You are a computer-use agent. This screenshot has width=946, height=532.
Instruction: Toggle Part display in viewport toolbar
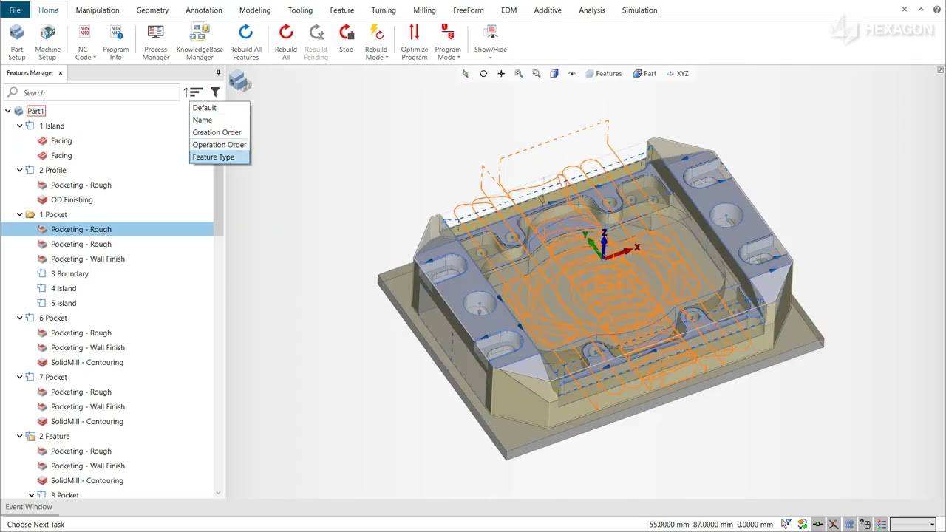(x=644, y=74)
